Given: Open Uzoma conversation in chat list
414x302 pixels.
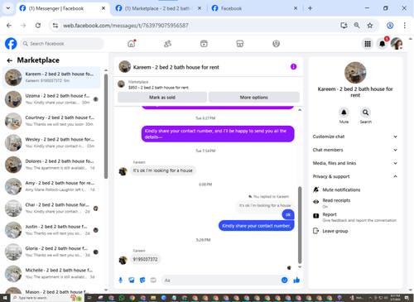Looking at the screenshot, I should coord(52,99).
